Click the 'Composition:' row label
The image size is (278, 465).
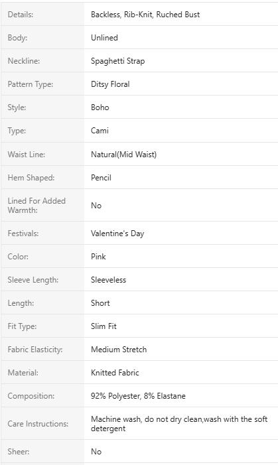click(31, 396)
